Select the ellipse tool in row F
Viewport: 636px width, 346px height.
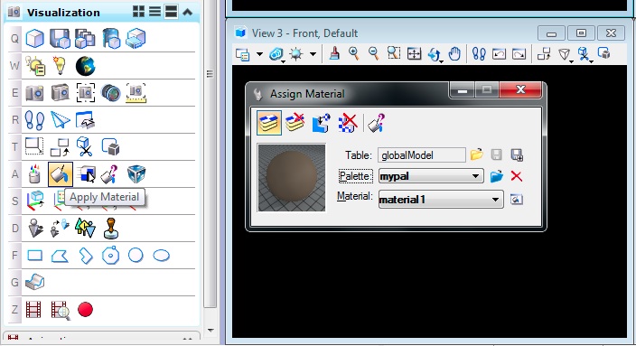coord(162,255)
